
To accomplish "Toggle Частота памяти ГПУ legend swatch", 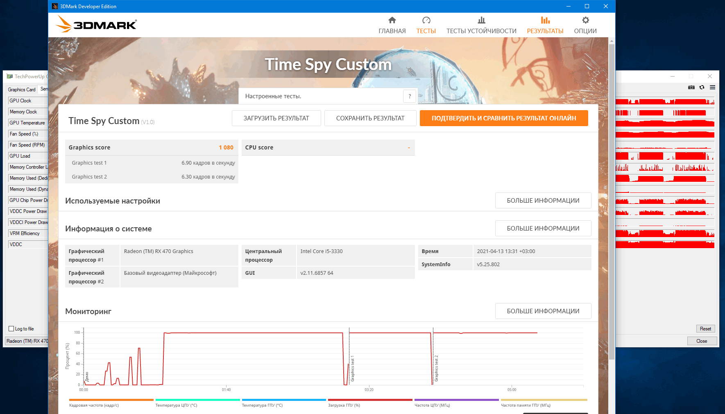I will click(544, 400).
